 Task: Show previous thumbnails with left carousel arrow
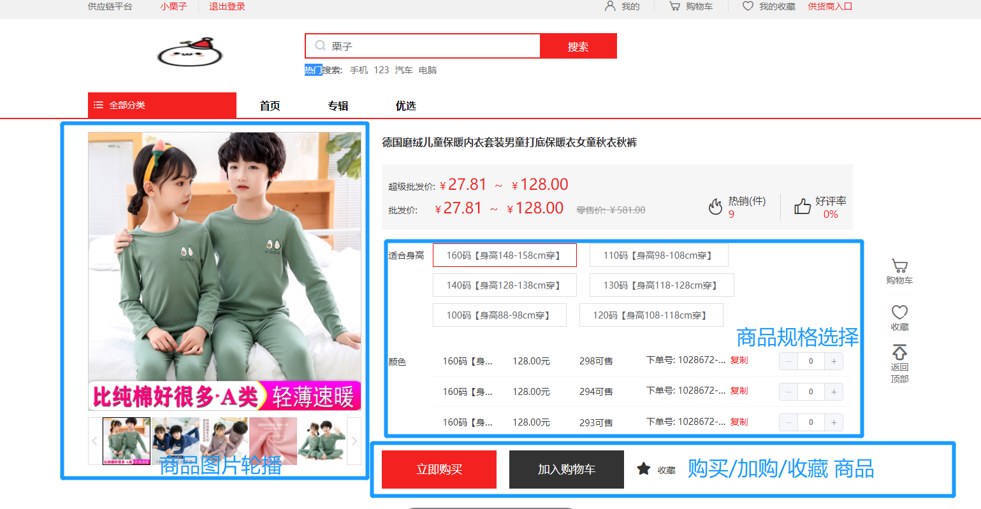pos(95,441)
